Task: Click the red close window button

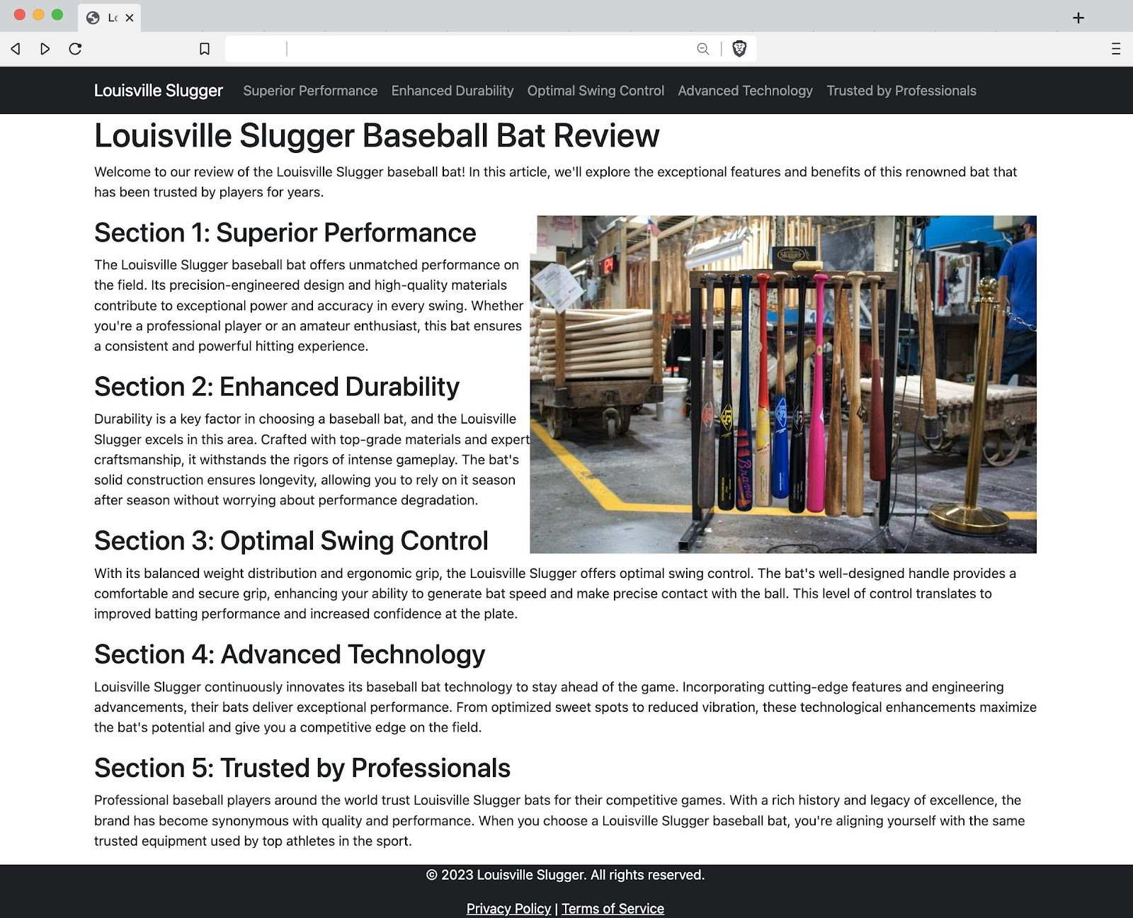Action: point(20,15)
